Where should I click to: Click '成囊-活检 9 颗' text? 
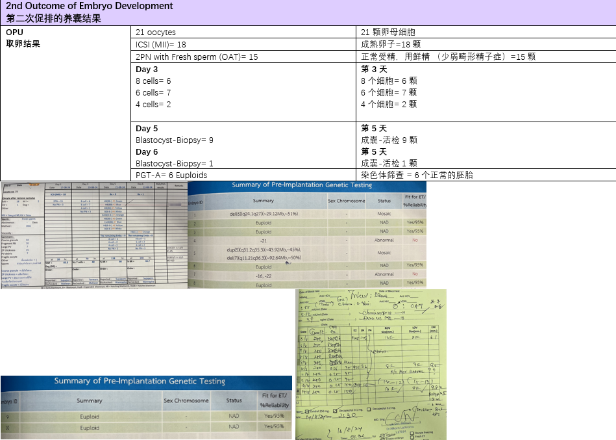pyautogui.click(x=389, y=140)
